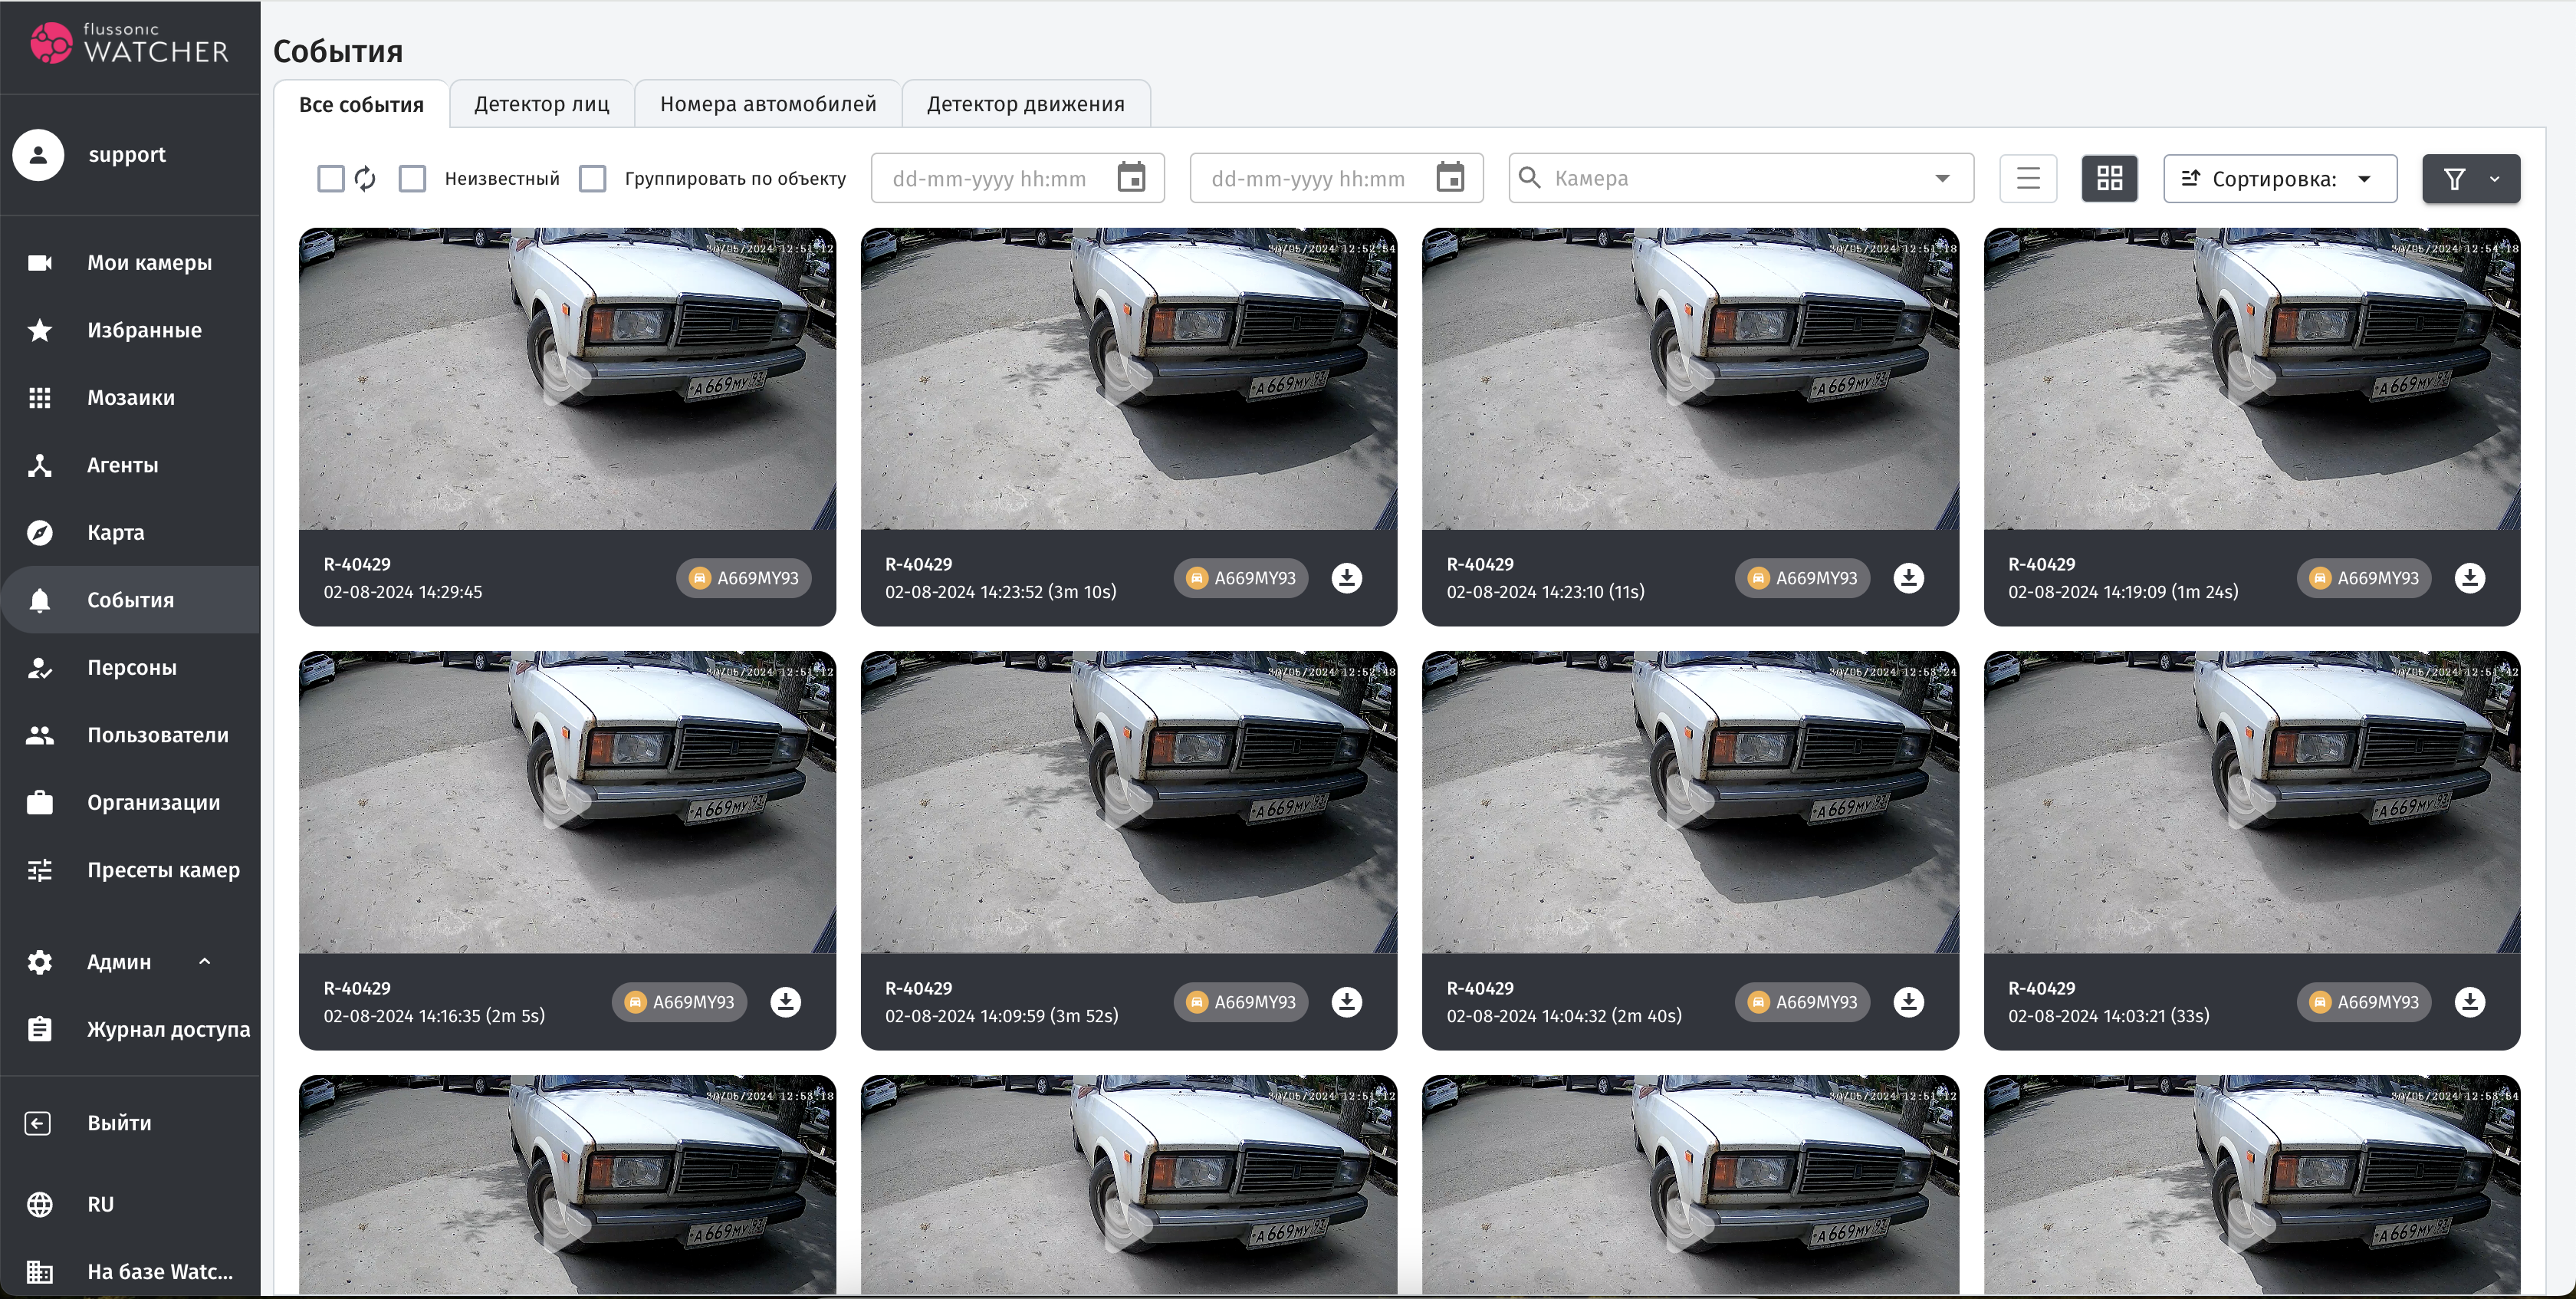Enable Группировать по объекту checkbox
Image resolution: width=2576 pixels, height=1299 pixels.
point(593,178)
